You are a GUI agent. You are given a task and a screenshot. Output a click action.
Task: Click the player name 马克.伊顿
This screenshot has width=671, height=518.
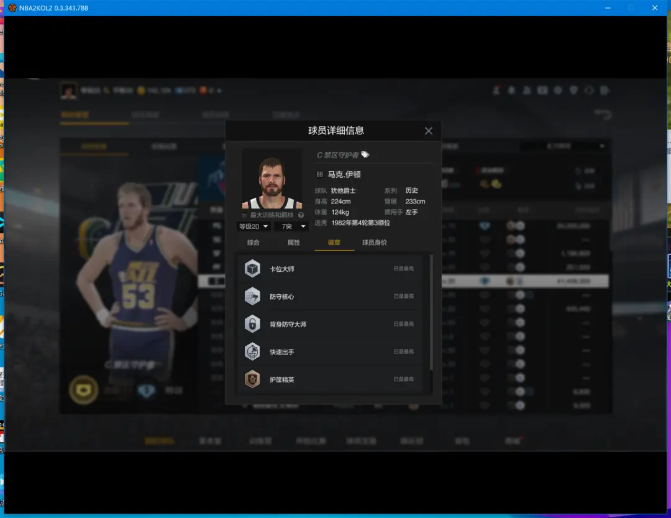pyautogui.click(x=344, y=174)
